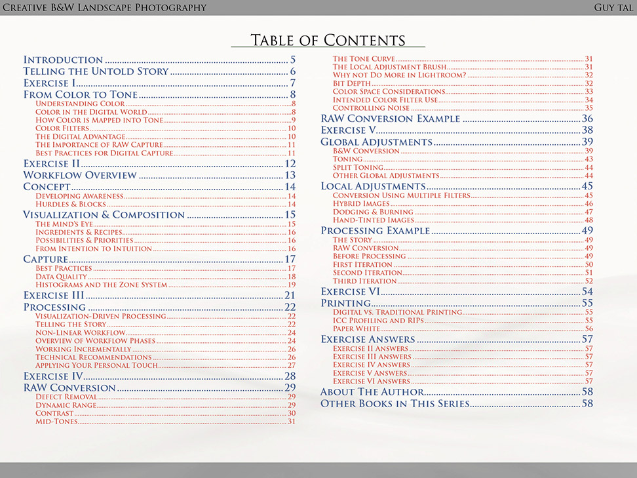Viewport: 637px width, 478px height.
Task: Open Visualization & Composition chapter
Action: [x=159, y=214]
